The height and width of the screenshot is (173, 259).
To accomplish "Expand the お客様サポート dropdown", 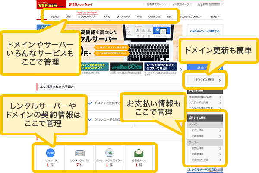I will (x=156, y=4).
